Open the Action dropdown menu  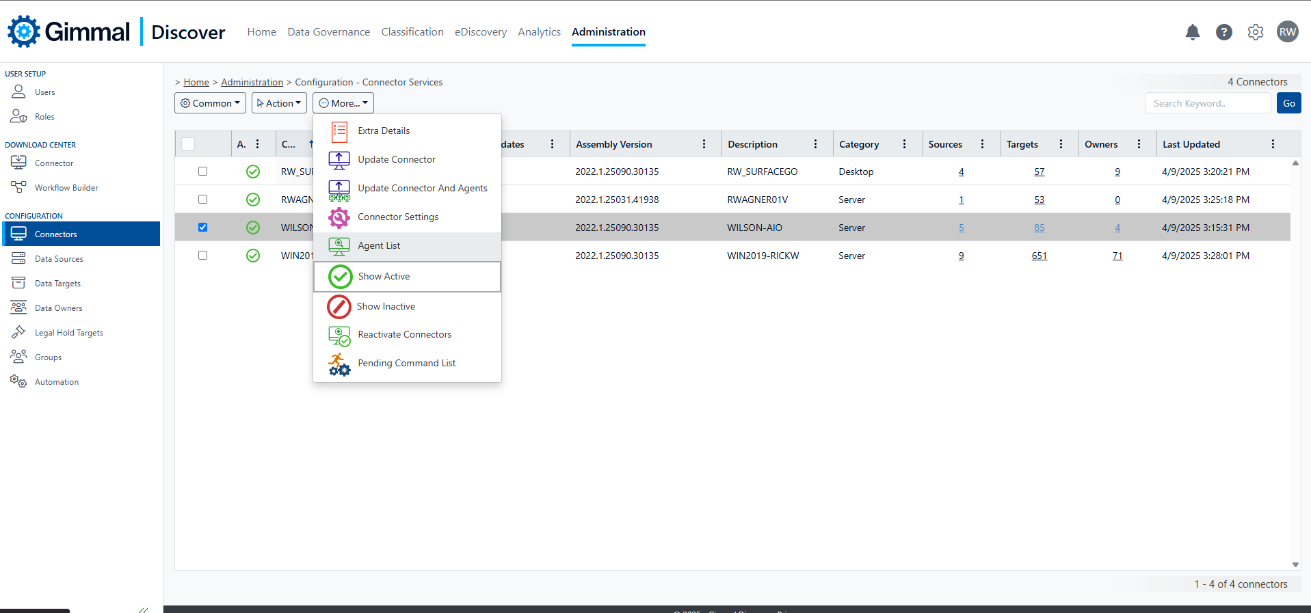[279, 103]
